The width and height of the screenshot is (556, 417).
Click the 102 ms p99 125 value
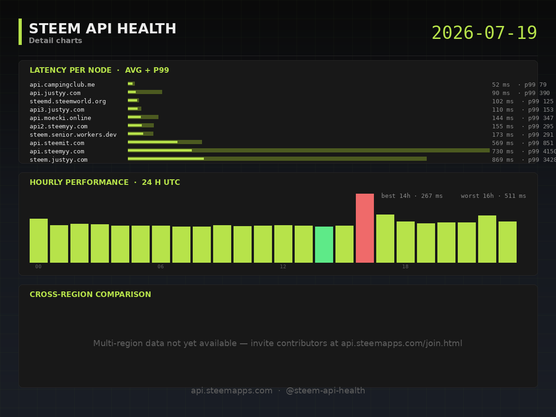coord(523,101)
